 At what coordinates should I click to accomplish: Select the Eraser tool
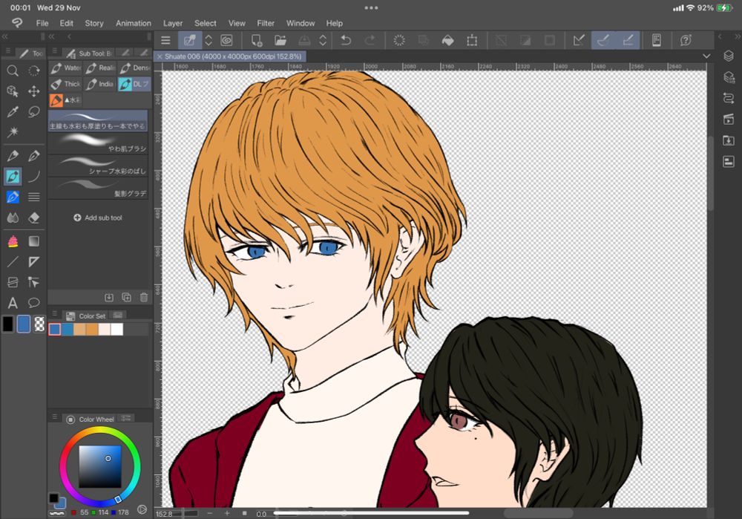pyautogui.click(x=33, y=218)
